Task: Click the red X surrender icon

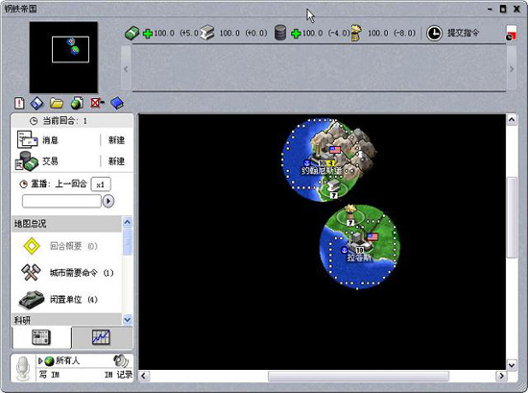Action: (97, 103)
